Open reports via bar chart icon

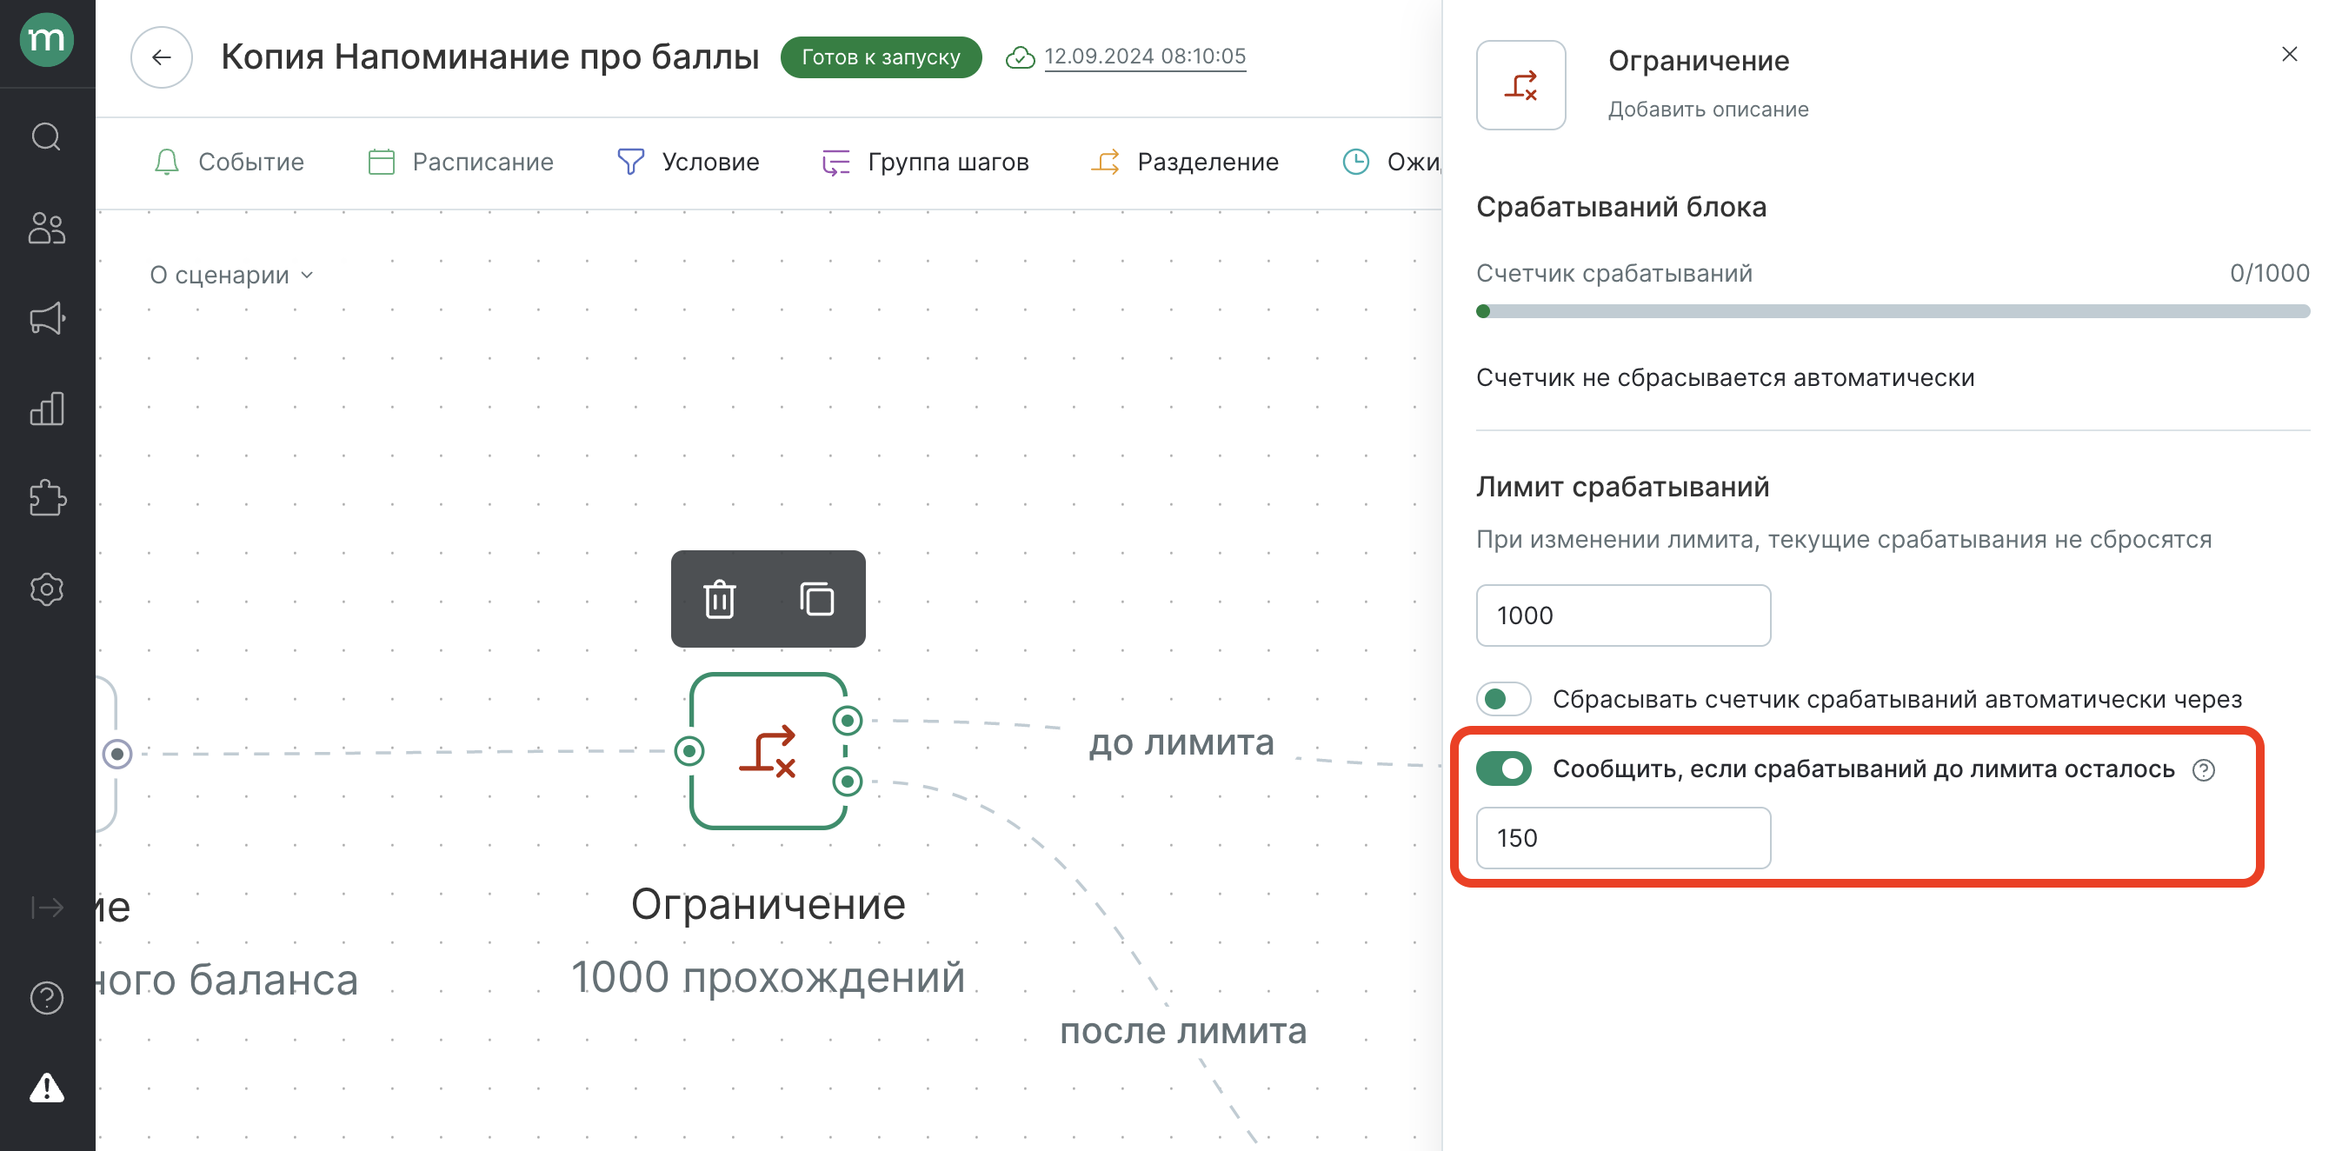[x=46, y=409]
